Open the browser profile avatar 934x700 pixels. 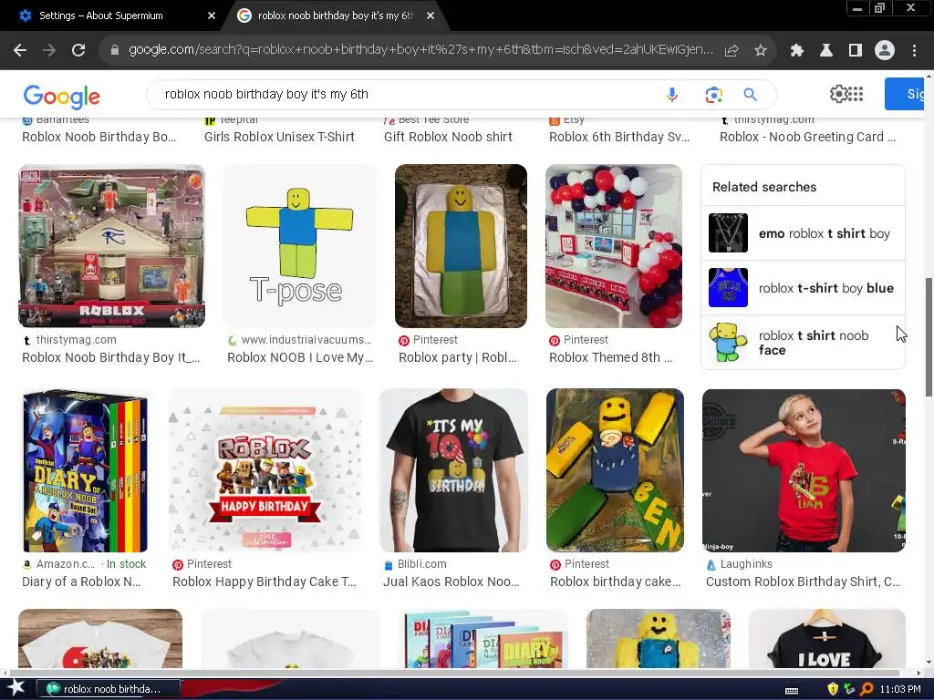click(x=885, y=51)
